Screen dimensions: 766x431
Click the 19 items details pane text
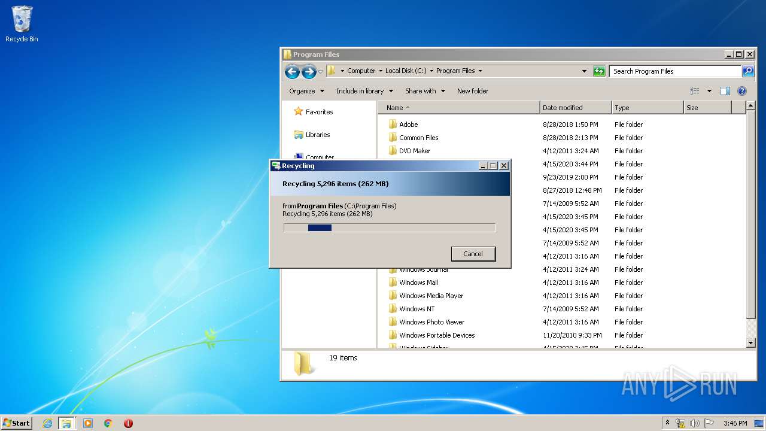point(343,358)
